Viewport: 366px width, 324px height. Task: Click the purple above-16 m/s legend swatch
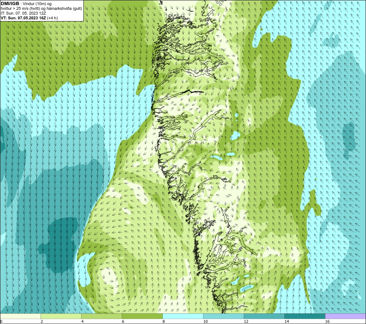(x=346, y=316)
